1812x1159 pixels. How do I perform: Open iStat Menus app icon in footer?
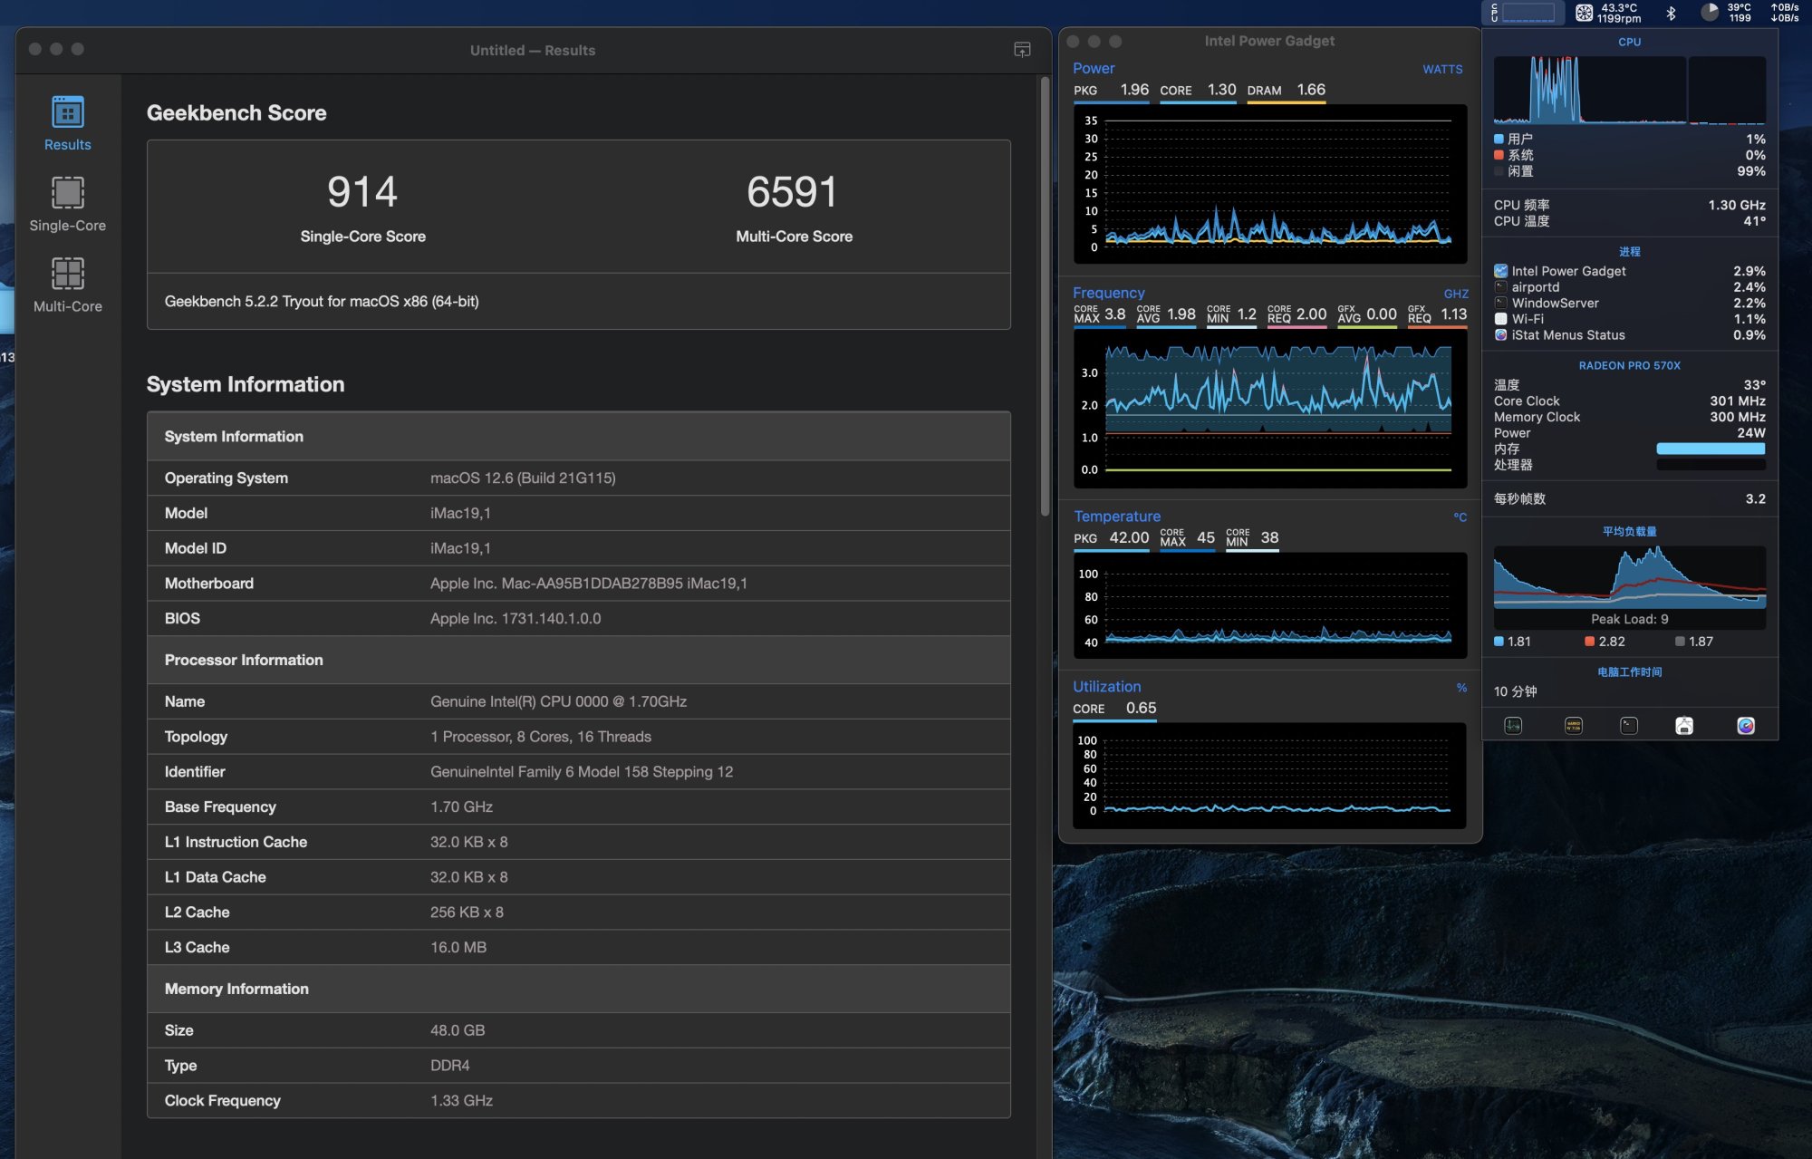pyautogui.click(x=1746, y=726)
